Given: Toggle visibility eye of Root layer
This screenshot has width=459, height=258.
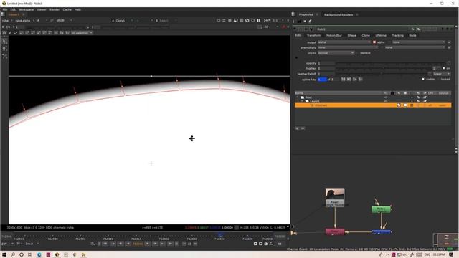Looking at the screenshot, I should pyautogui.click(x=386, y=97).
